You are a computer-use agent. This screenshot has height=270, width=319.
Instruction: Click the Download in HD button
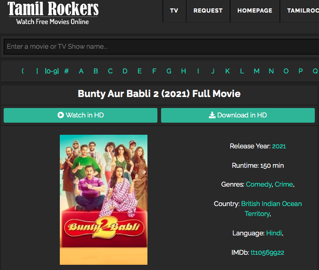(238, 115)
